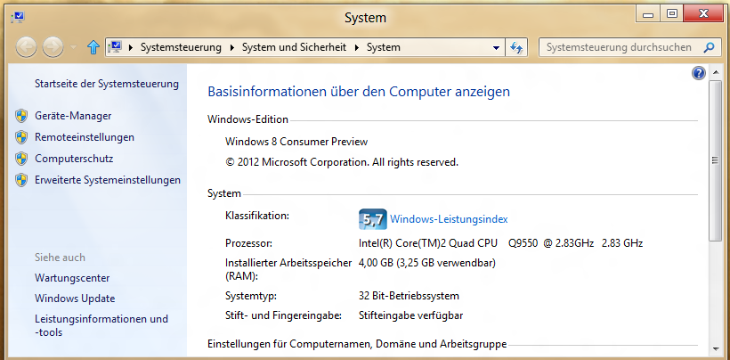Click the vertical scrollbar down arrow

715,348
